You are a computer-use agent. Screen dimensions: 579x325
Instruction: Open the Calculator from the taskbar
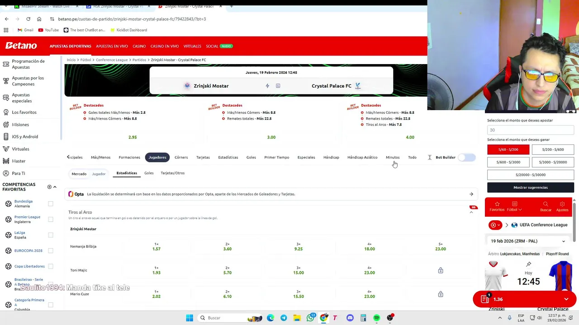pos(363,318)
